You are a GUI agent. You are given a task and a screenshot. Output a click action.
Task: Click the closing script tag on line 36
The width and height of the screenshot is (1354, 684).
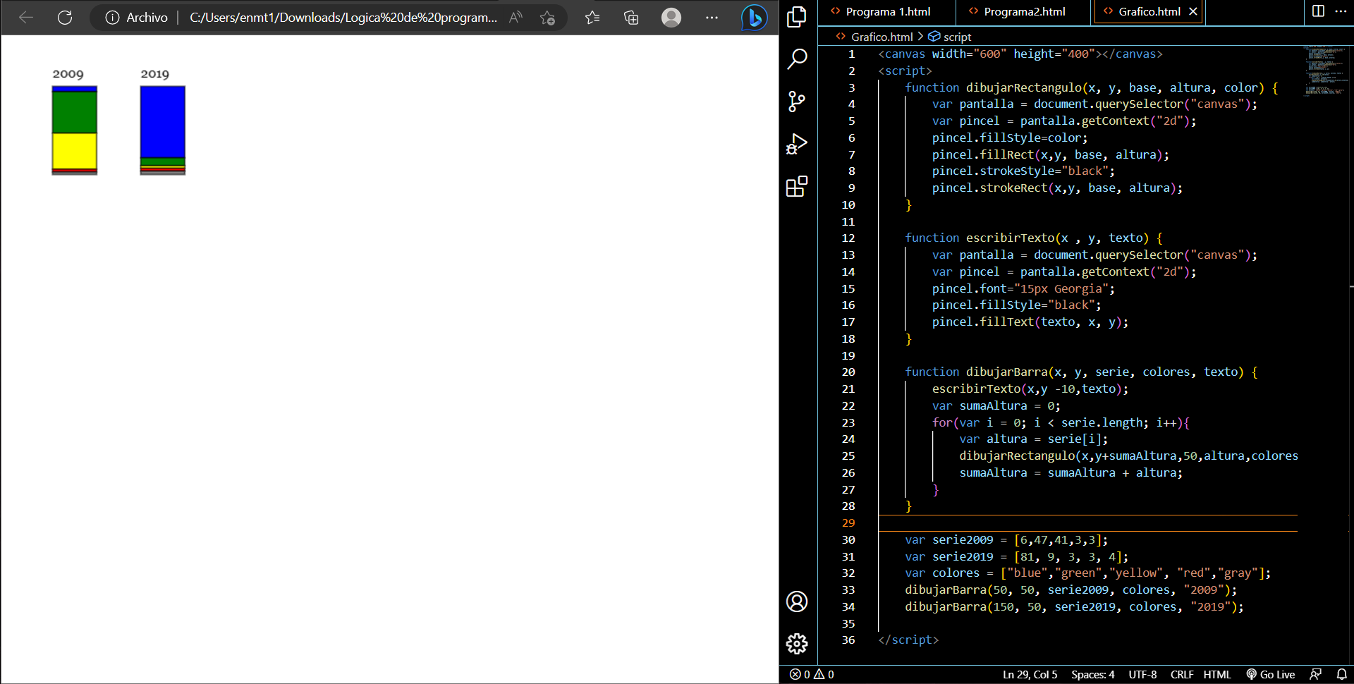click(x=908, y=640)
